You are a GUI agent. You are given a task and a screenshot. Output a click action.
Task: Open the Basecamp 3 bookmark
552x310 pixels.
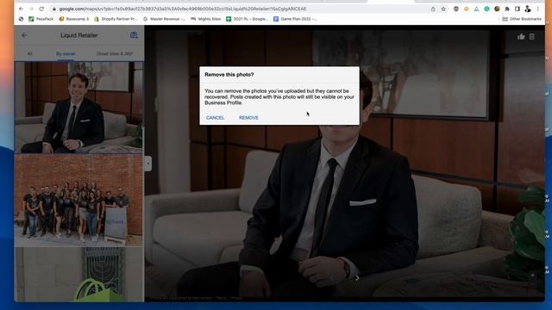[74, 19]
